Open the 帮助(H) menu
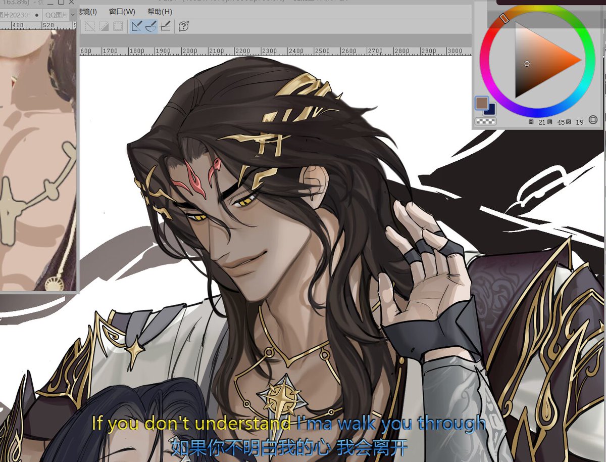The width and height of the screenshot is (606, 462). 160,11
